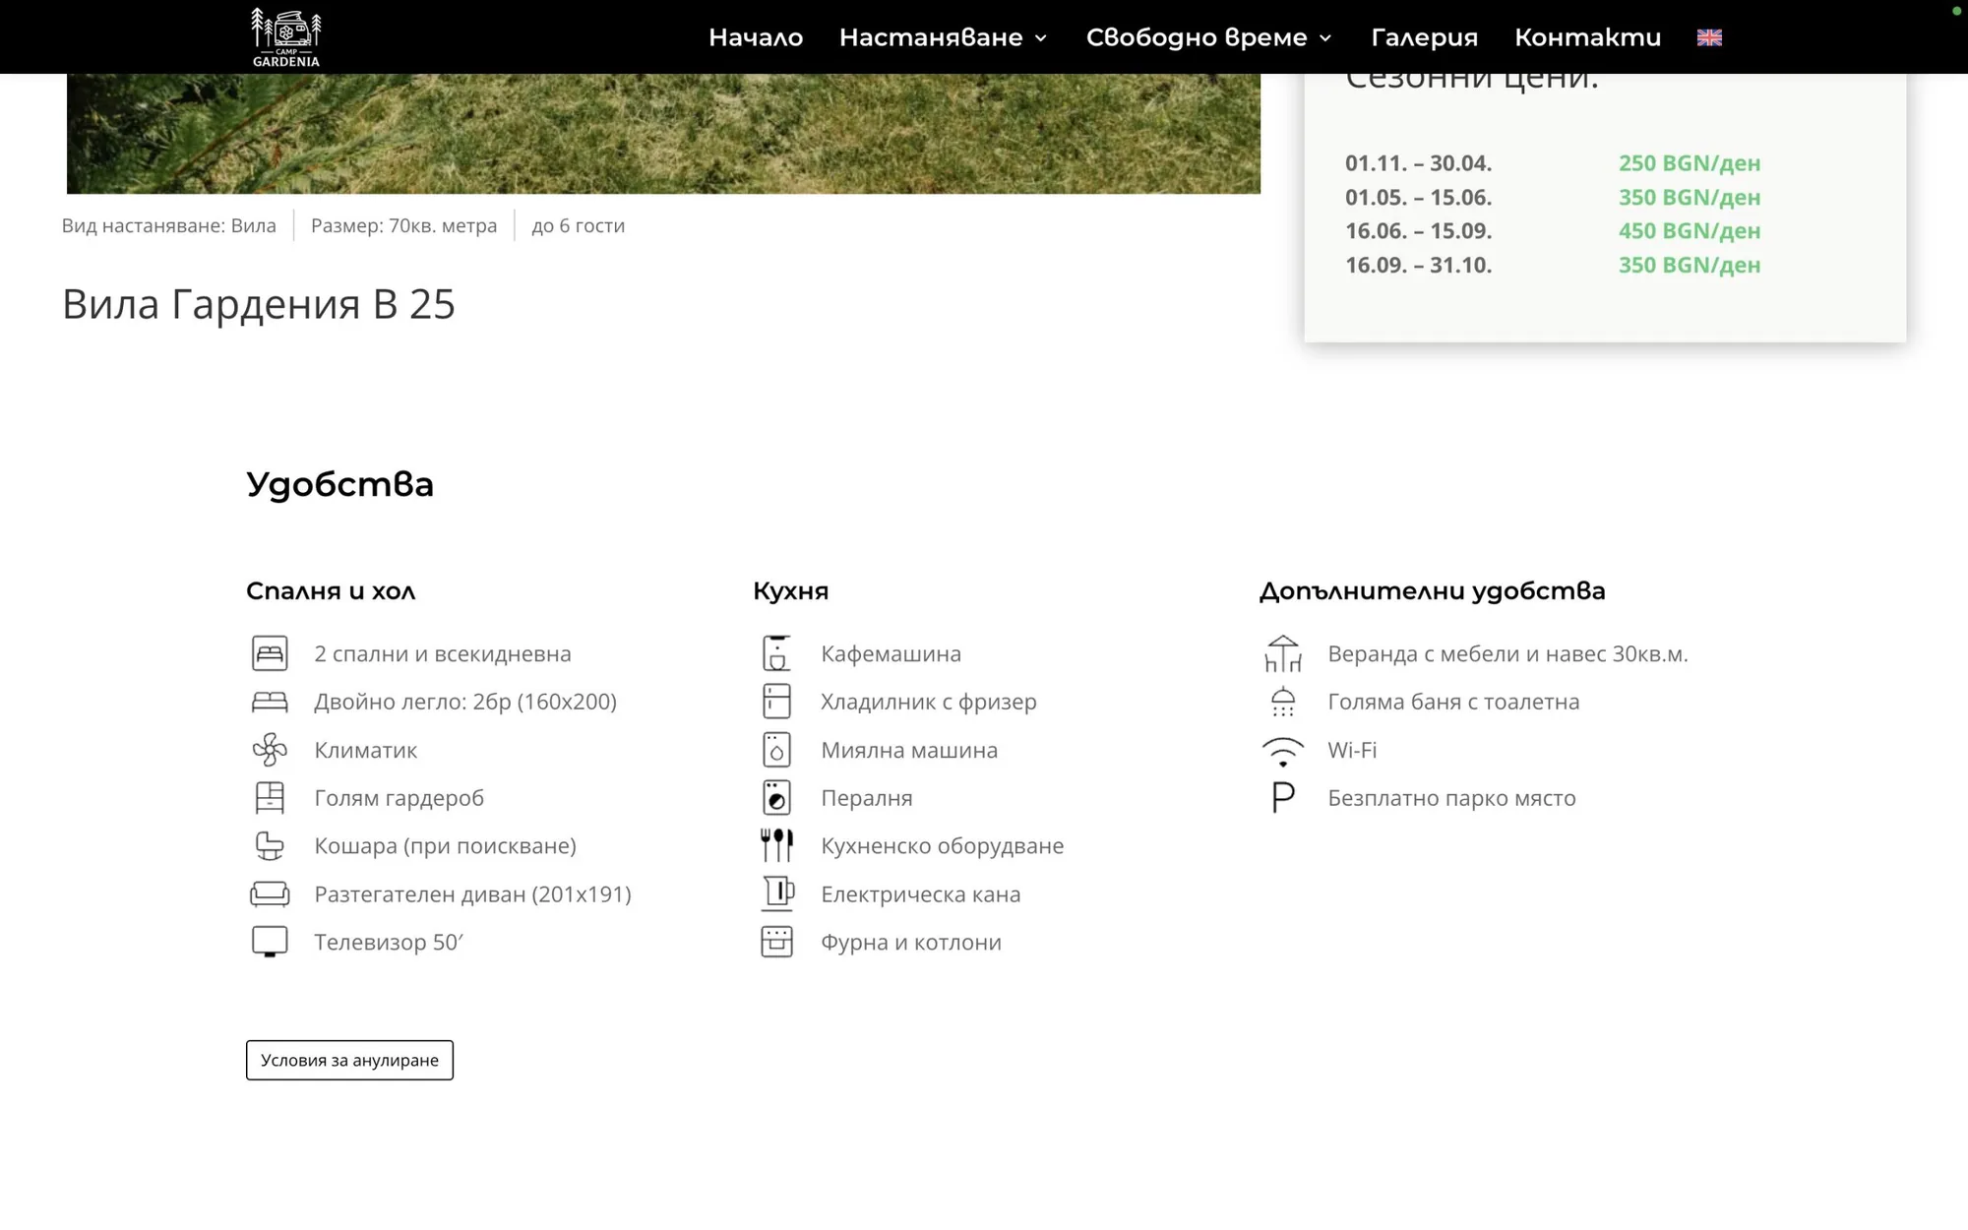The image size is (1968, 1230).
Task: Click the text до 6 гости
Action: click(x=579, y=225)
